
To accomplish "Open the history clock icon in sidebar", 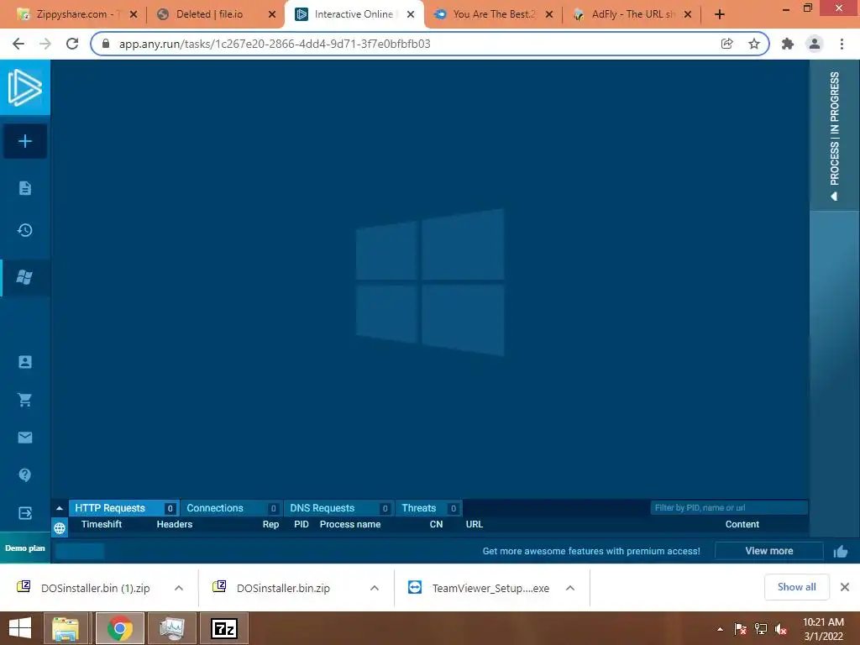I will pyautogui.click(x=24, y=230).
